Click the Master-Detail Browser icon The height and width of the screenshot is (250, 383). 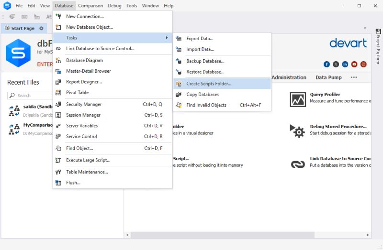point(58,71)
